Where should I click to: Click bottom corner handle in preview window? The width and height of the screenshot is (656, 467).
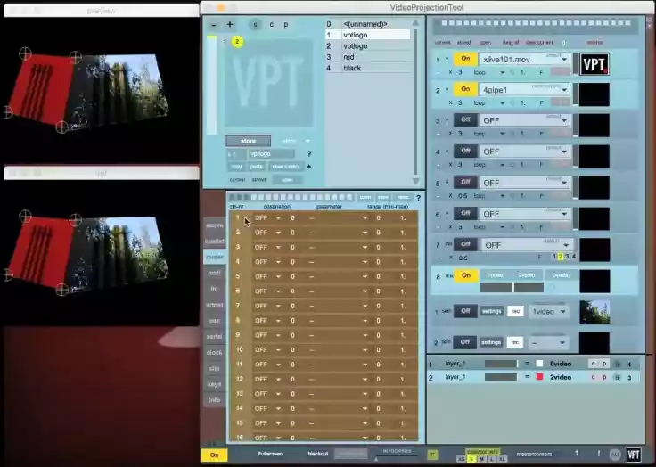click(61, 127)
